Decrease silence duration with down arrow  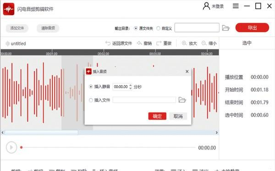130,88
